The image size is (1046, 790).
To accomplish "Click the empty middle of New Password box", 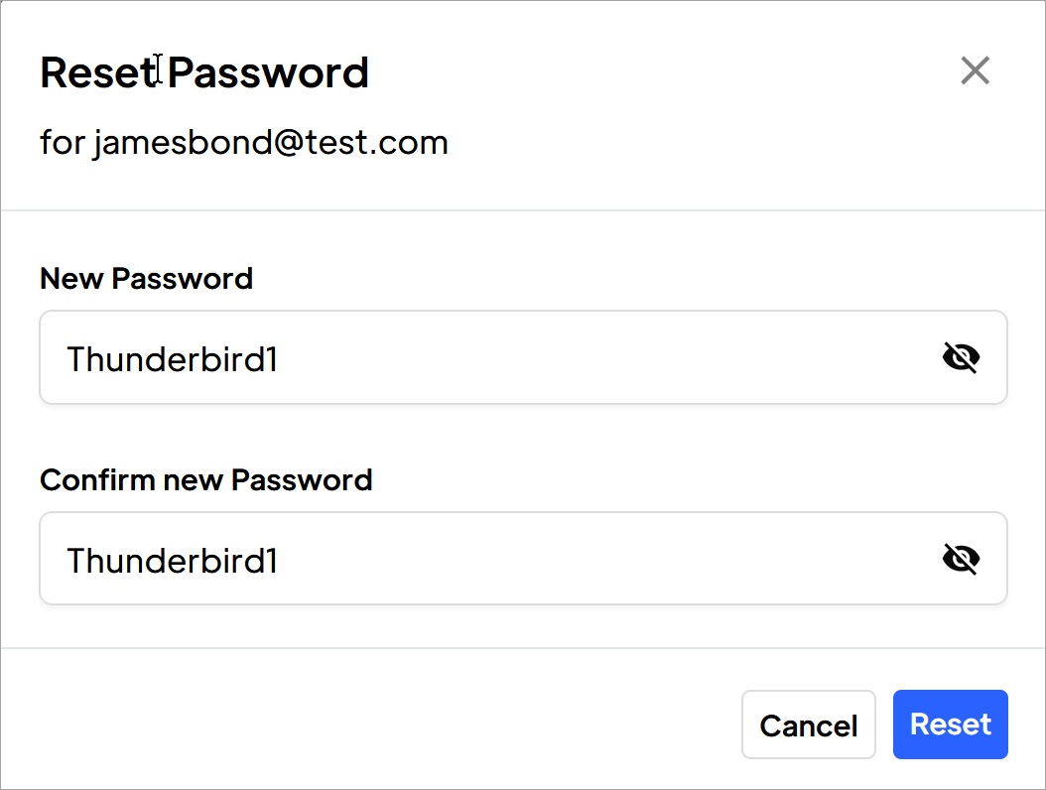I will pos(600,357).
